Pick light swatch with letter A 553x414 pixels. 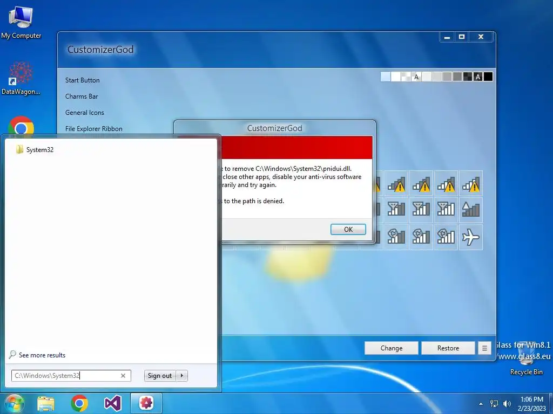click(416, 77)
